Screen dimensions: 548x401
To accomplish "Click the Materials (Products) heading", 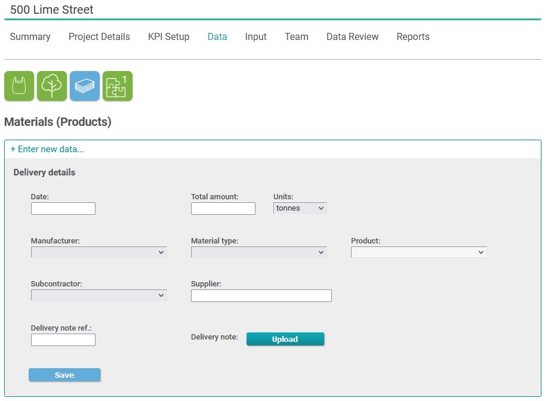I will click(x=58, y=122).
